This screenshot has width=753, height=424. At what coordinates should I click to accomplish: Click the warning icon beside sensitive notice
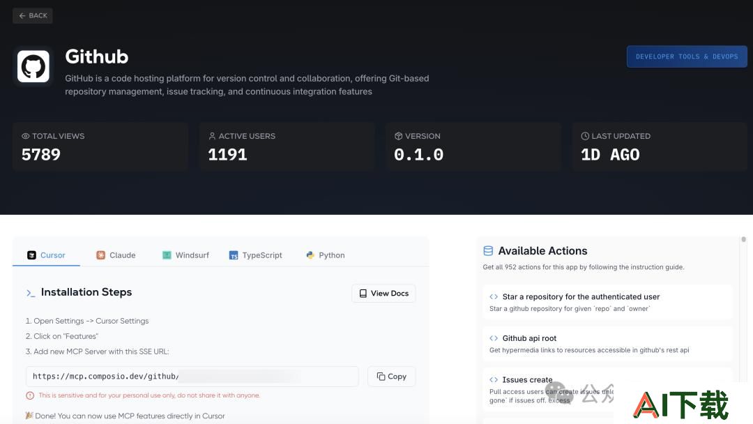tap(30, 395)
